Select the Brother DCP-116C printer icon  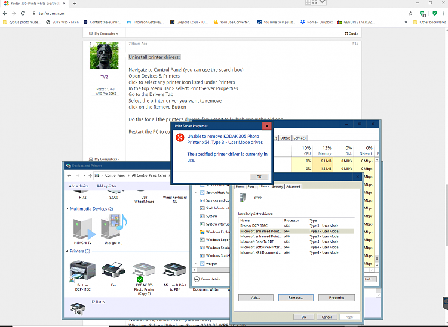pos(82,276)
